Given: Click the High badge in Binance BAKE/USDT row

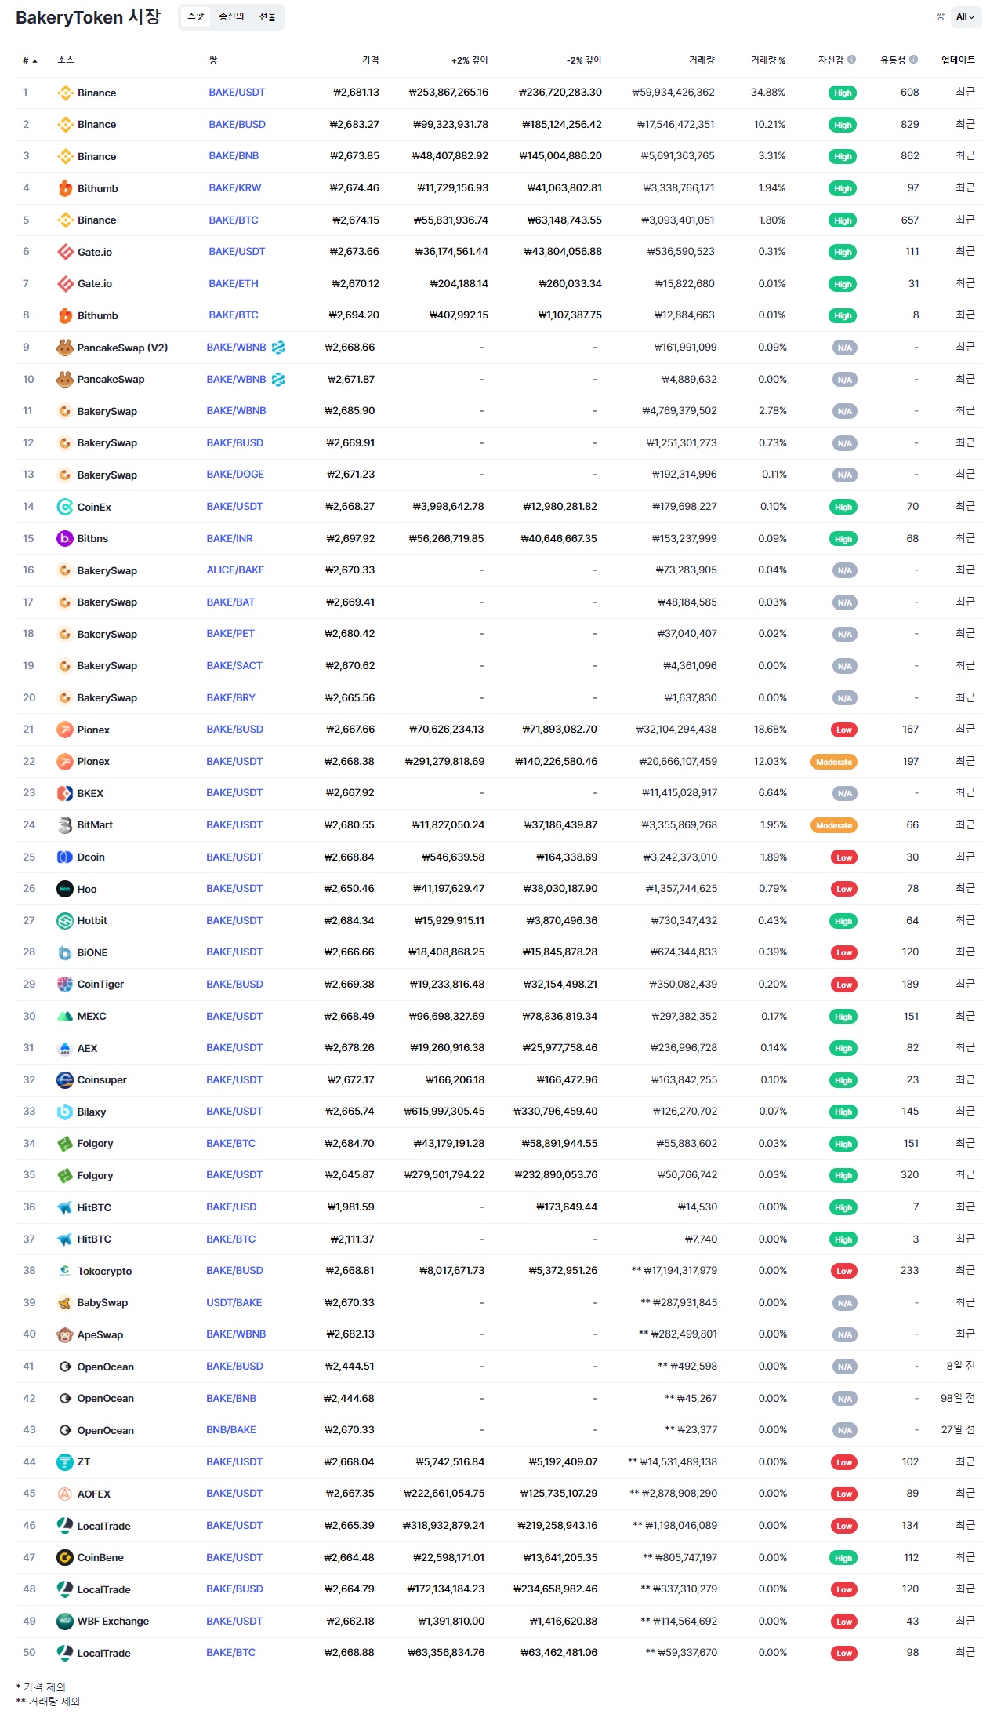Looking at the screenshot, I should pos(843,93).
